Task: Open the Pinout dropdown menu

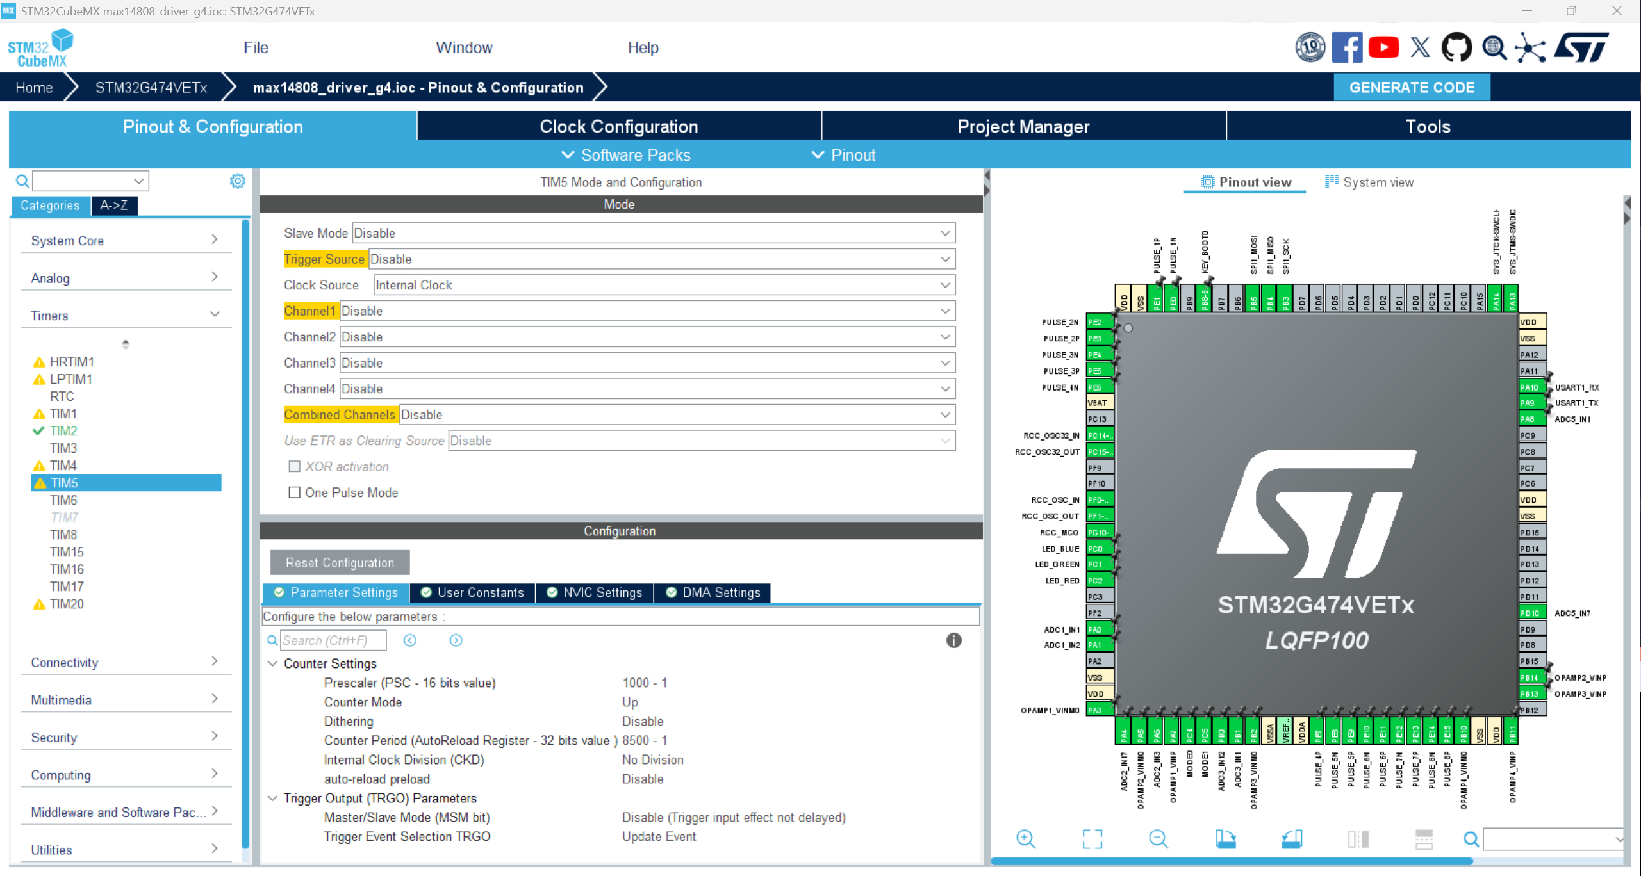Action: tap(844, 156)
